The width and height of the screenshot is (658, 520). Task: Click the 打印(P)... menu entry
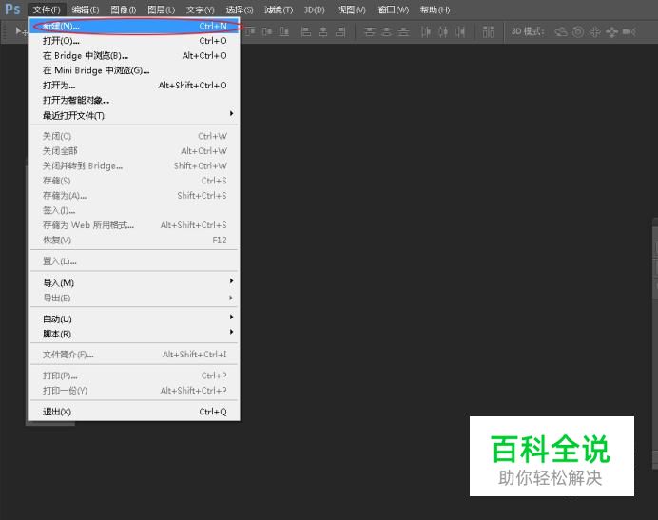point(134,376)
